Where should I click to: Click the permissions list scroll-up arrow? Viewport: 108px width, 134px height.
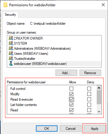click(99, 88)
